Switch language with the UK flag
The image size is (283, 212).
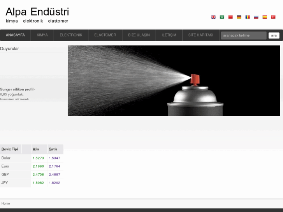click(x=213, y=17)
